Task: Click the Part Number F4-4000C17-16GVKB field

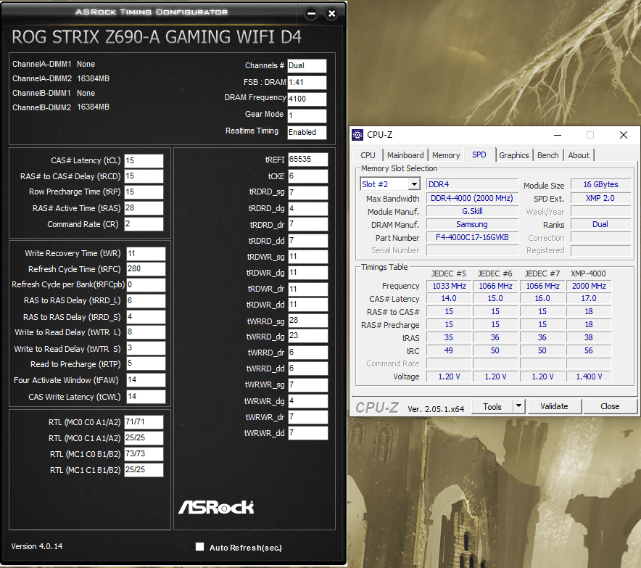Action: (472, 238)
